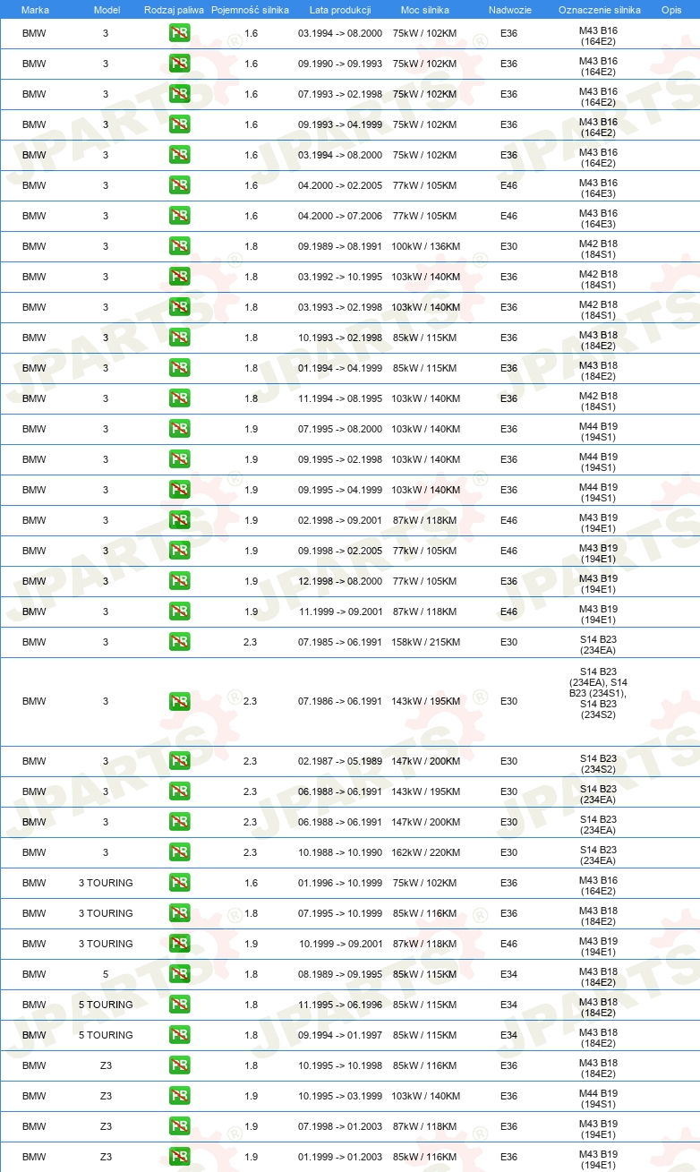
Task: Click PB icon in row 09.1998 -> 02.2005
Action: pyautogui.click(x=179, y=551)
